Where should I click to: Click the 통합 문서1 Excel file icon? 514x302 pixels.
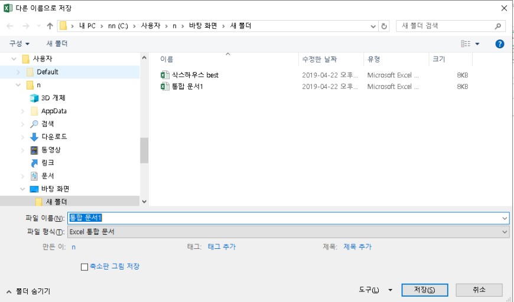click(165, 86)
